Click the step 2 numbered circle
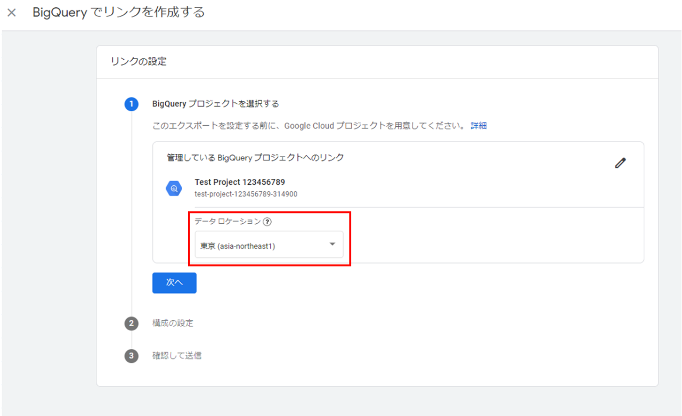The height and width of the screenshot is (416, 682). 131,323
